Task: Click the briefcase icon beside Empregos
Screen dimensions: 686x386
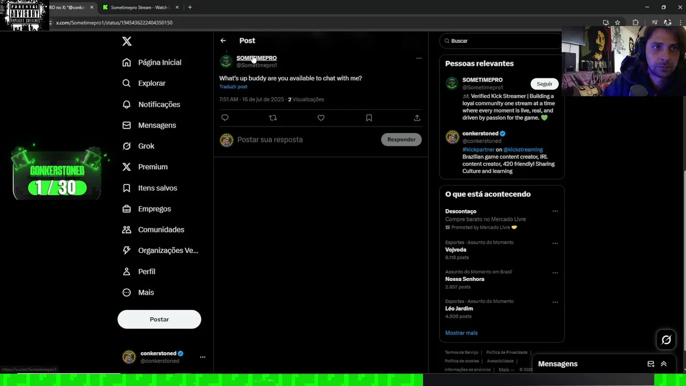Action: point(126,209)
